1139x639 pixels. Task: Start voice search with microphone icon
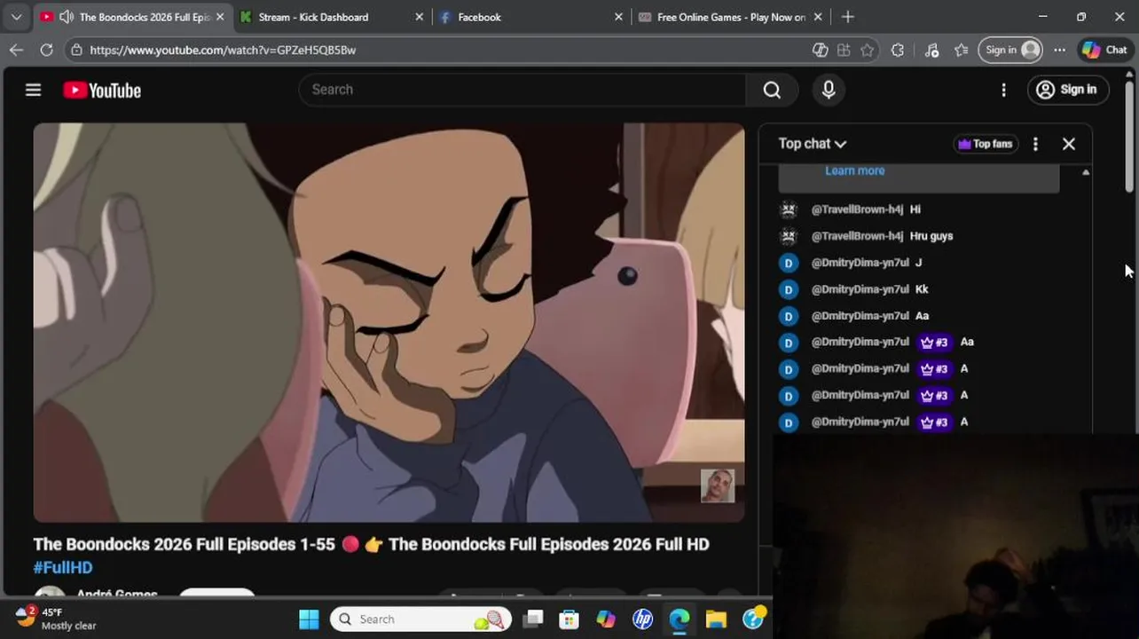tap(829, 90)
